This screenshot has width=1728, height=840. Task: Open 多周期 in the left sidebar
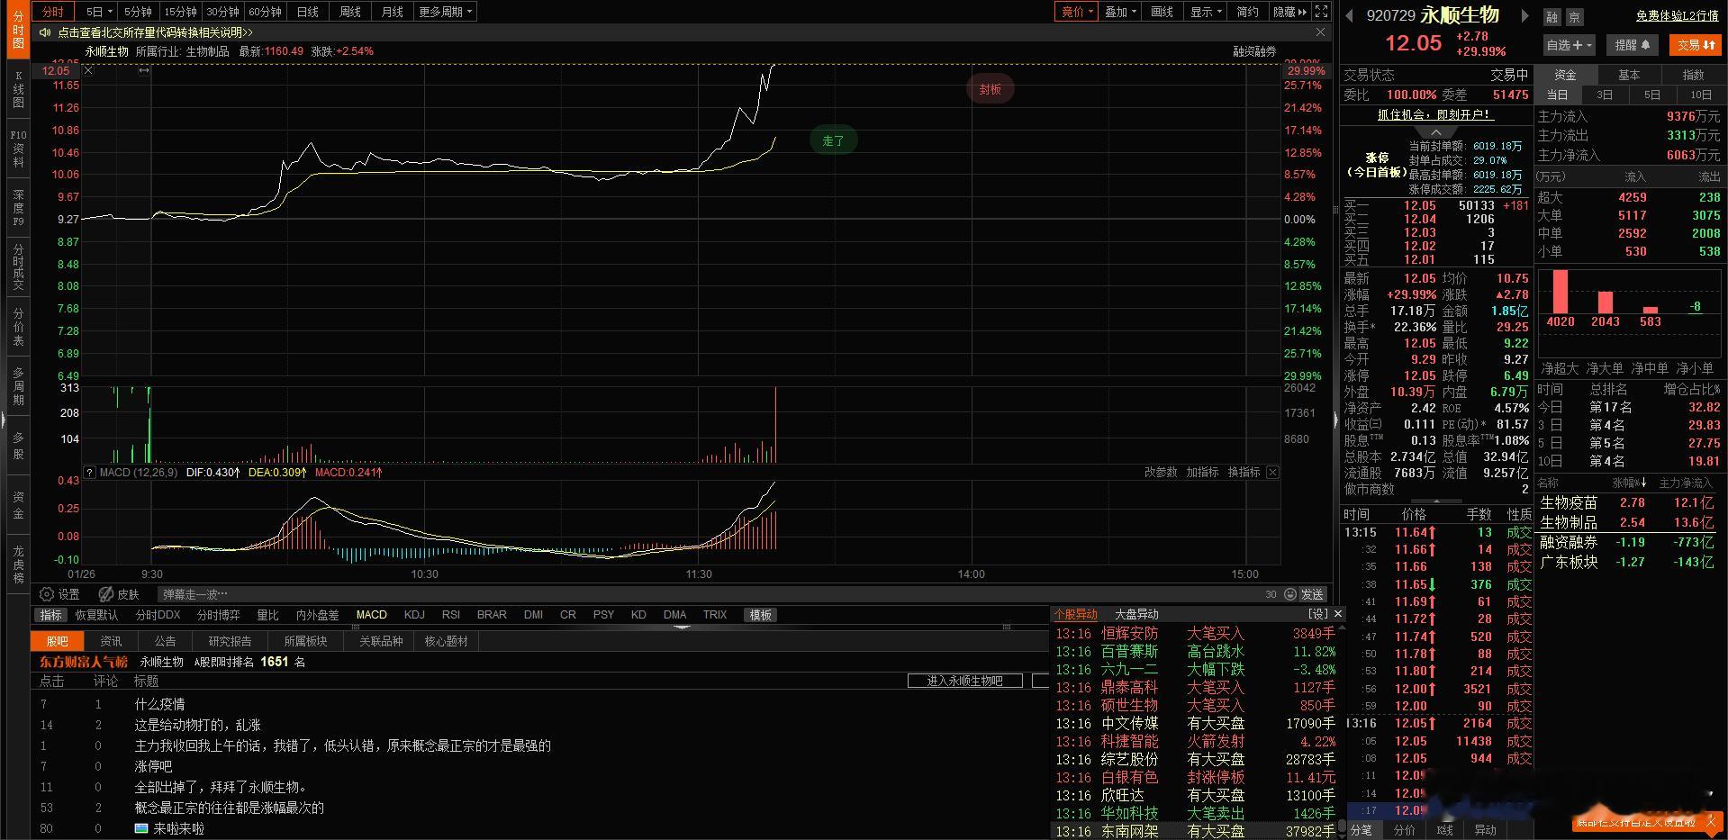point(18,385)
